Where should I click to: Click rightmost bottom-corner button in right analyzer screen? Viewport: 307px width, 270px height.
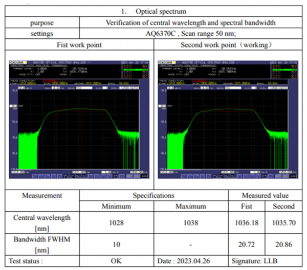294,176
